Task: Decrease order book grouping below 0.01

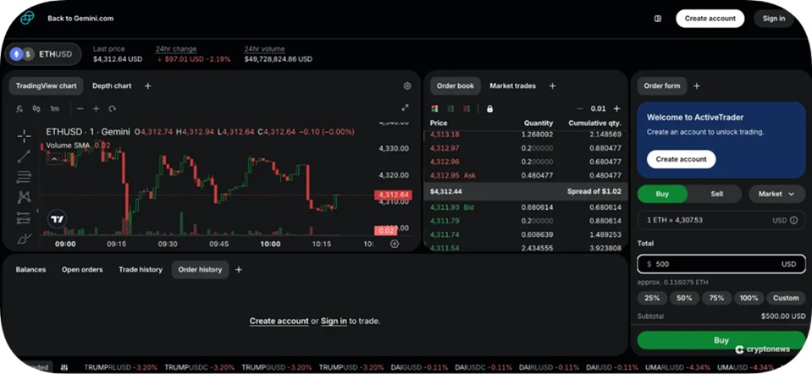Action: click(x=580, y=108)
